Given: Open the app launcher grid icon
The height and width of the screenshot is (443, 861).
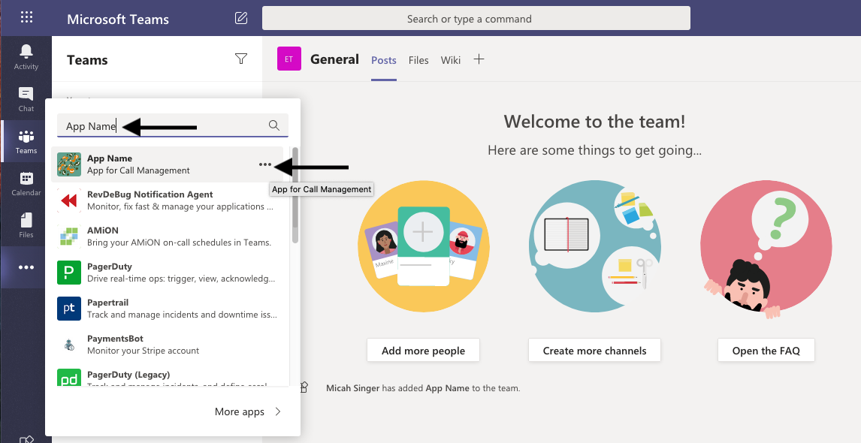Looking at the screenshot, I should pos(26,17).
